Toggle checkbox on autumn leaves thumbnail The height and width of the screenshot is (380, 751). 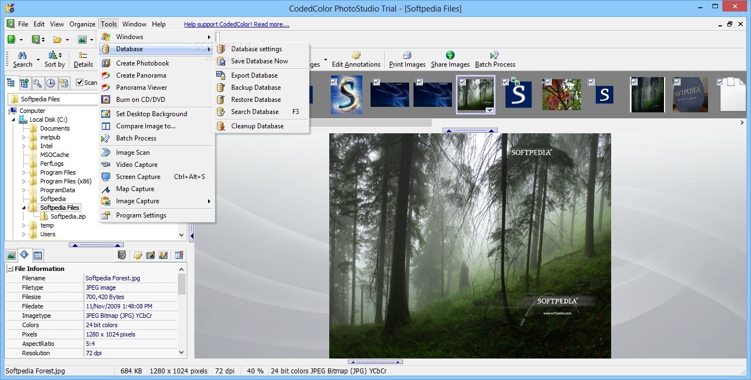pyautogui.click(x=548, y=82)
